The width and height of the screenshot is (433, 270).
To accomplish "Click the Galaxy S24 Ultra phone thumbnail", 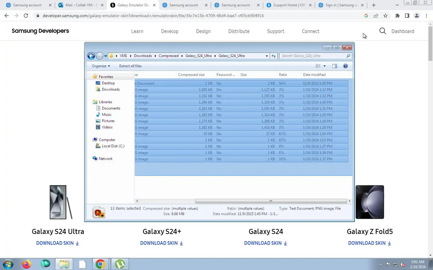I will (x=61, y=202).
